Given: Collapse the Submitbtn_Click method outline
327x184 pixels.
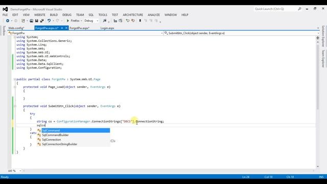Looking at the screenshot, I should pos(15,106).
